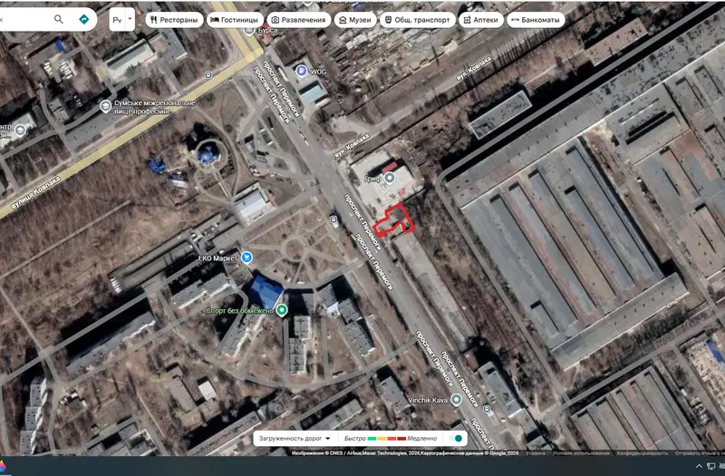Click the Украина footer link

(x=536, y=452)
